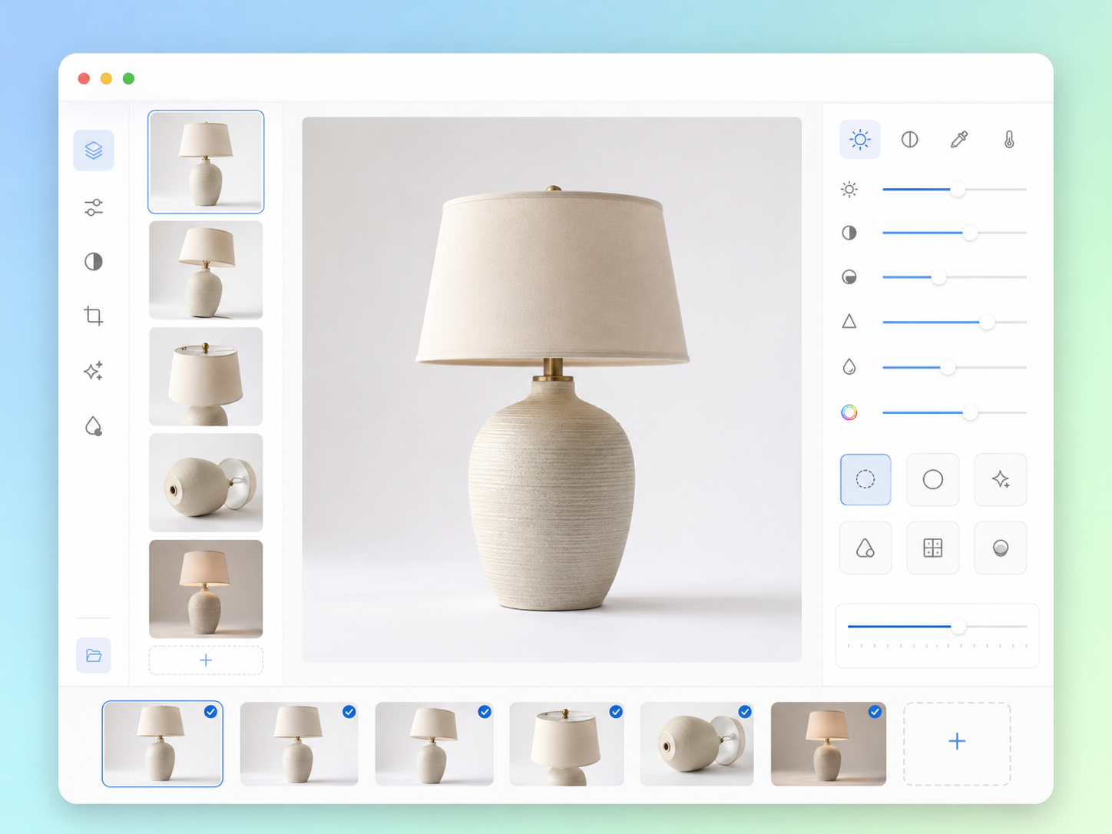The image size is (1112, 834).
Task: Select the Crop tool
Action: 94,316
